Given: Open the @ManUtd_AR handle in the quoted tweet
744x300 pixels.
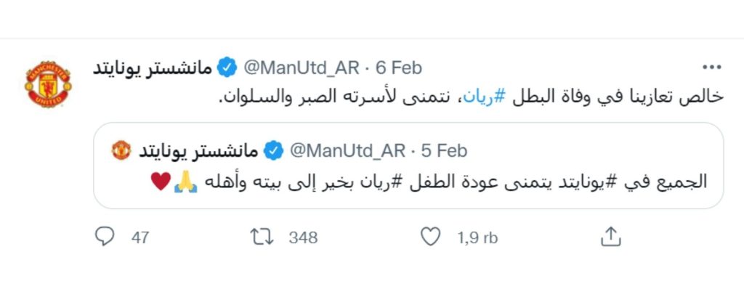Looking at the screenshot, I should tap(347, 151).
